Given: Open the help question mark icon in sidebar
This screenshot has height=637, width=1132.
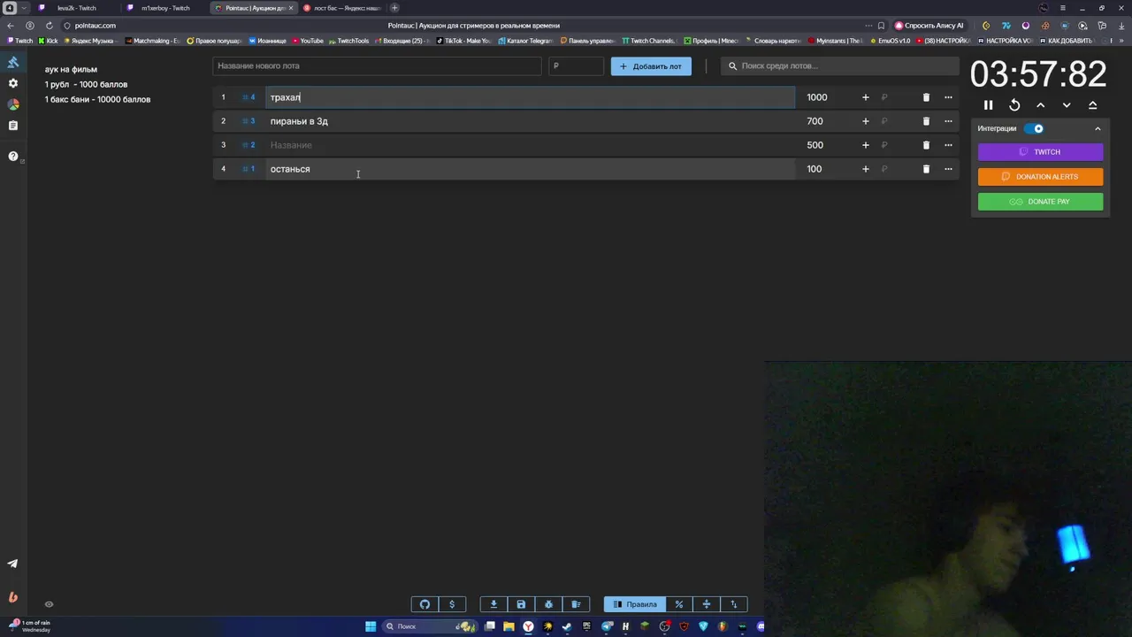Looking at the screenshot, I should (12, 156).
